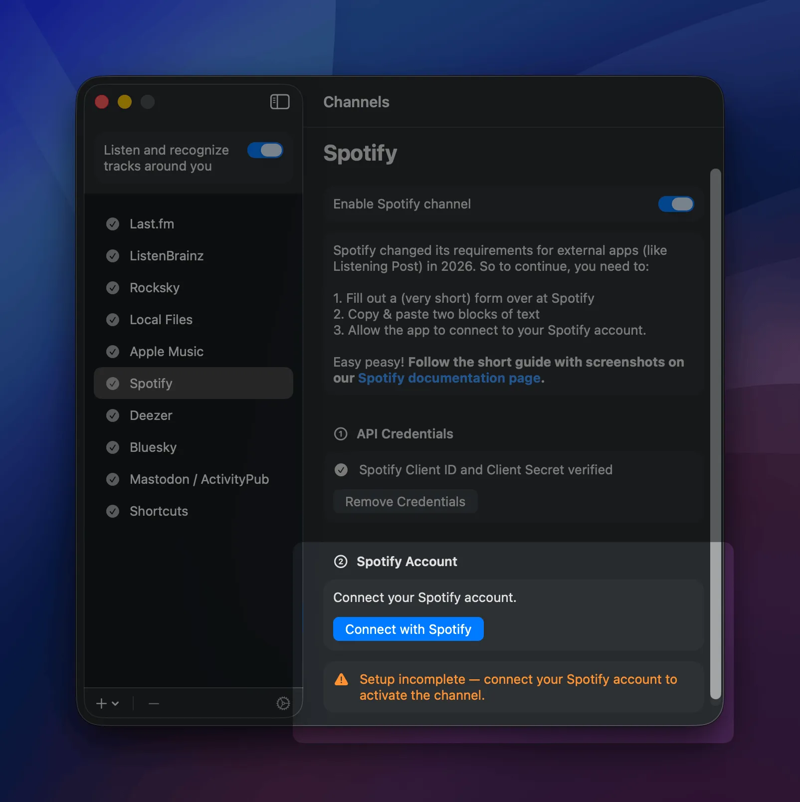
Task: Click the Spotify Account section heading
Action: tap(407, 562)
